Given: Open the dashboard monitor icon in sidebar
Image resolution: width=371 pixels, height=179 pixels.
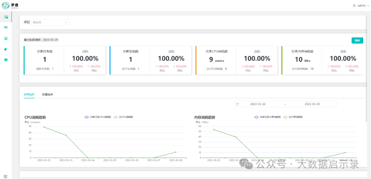Looking at the screenshot, I should [x=6, y=17].
